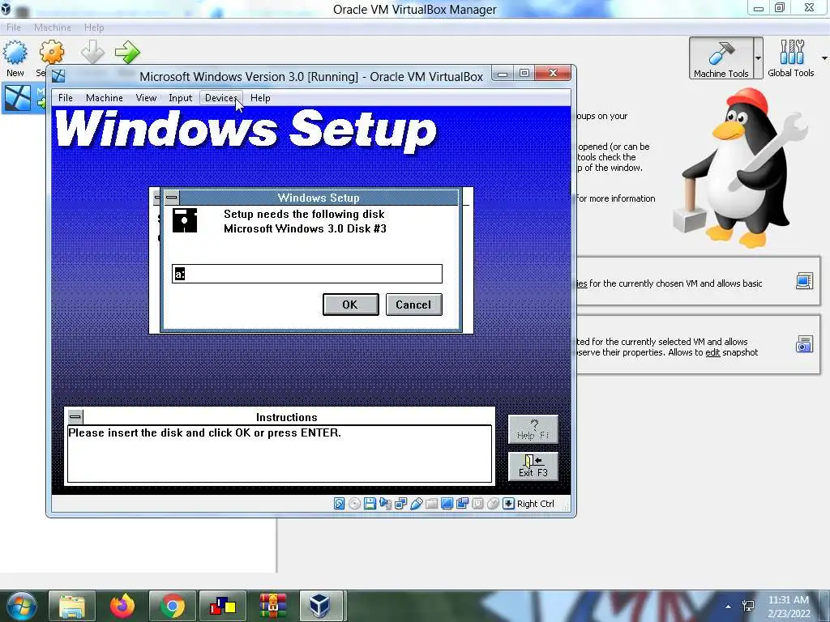Launch Firefox from the taskbar

click(122, 606)
